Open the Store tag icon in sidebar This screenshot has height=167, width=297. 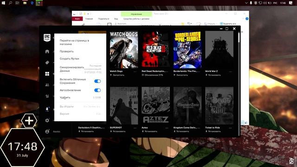47,63
